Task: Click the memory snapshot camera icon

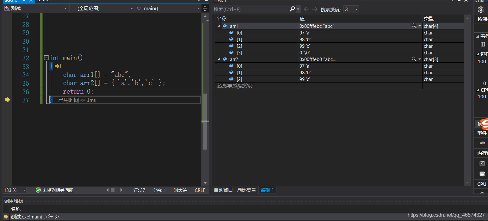Action: [482, 163]
